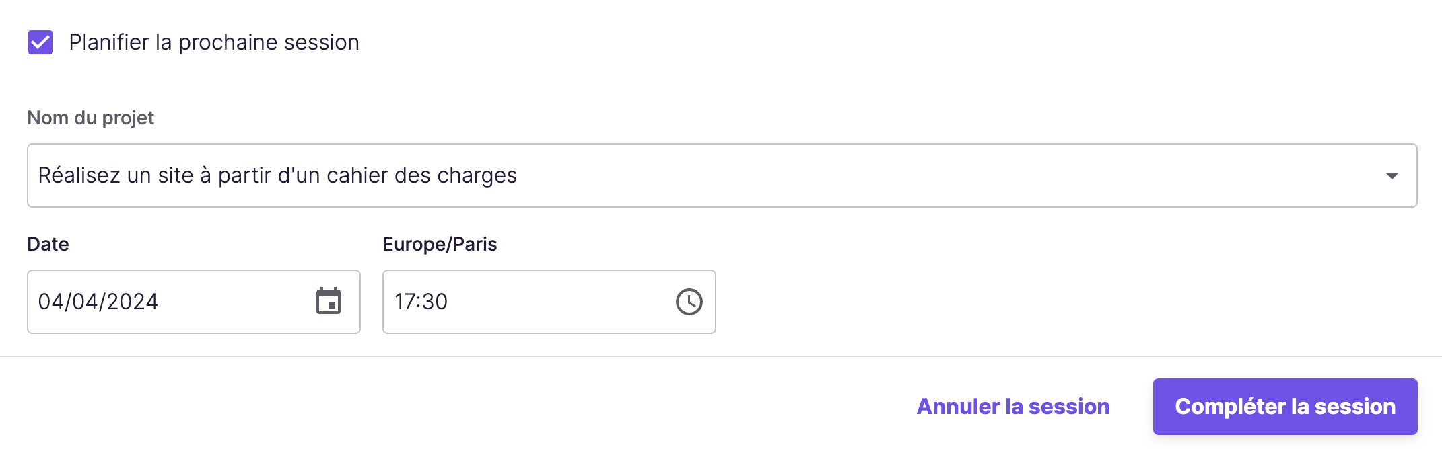
Task: Click Annuler la session link
Action: click(1013, 407)
